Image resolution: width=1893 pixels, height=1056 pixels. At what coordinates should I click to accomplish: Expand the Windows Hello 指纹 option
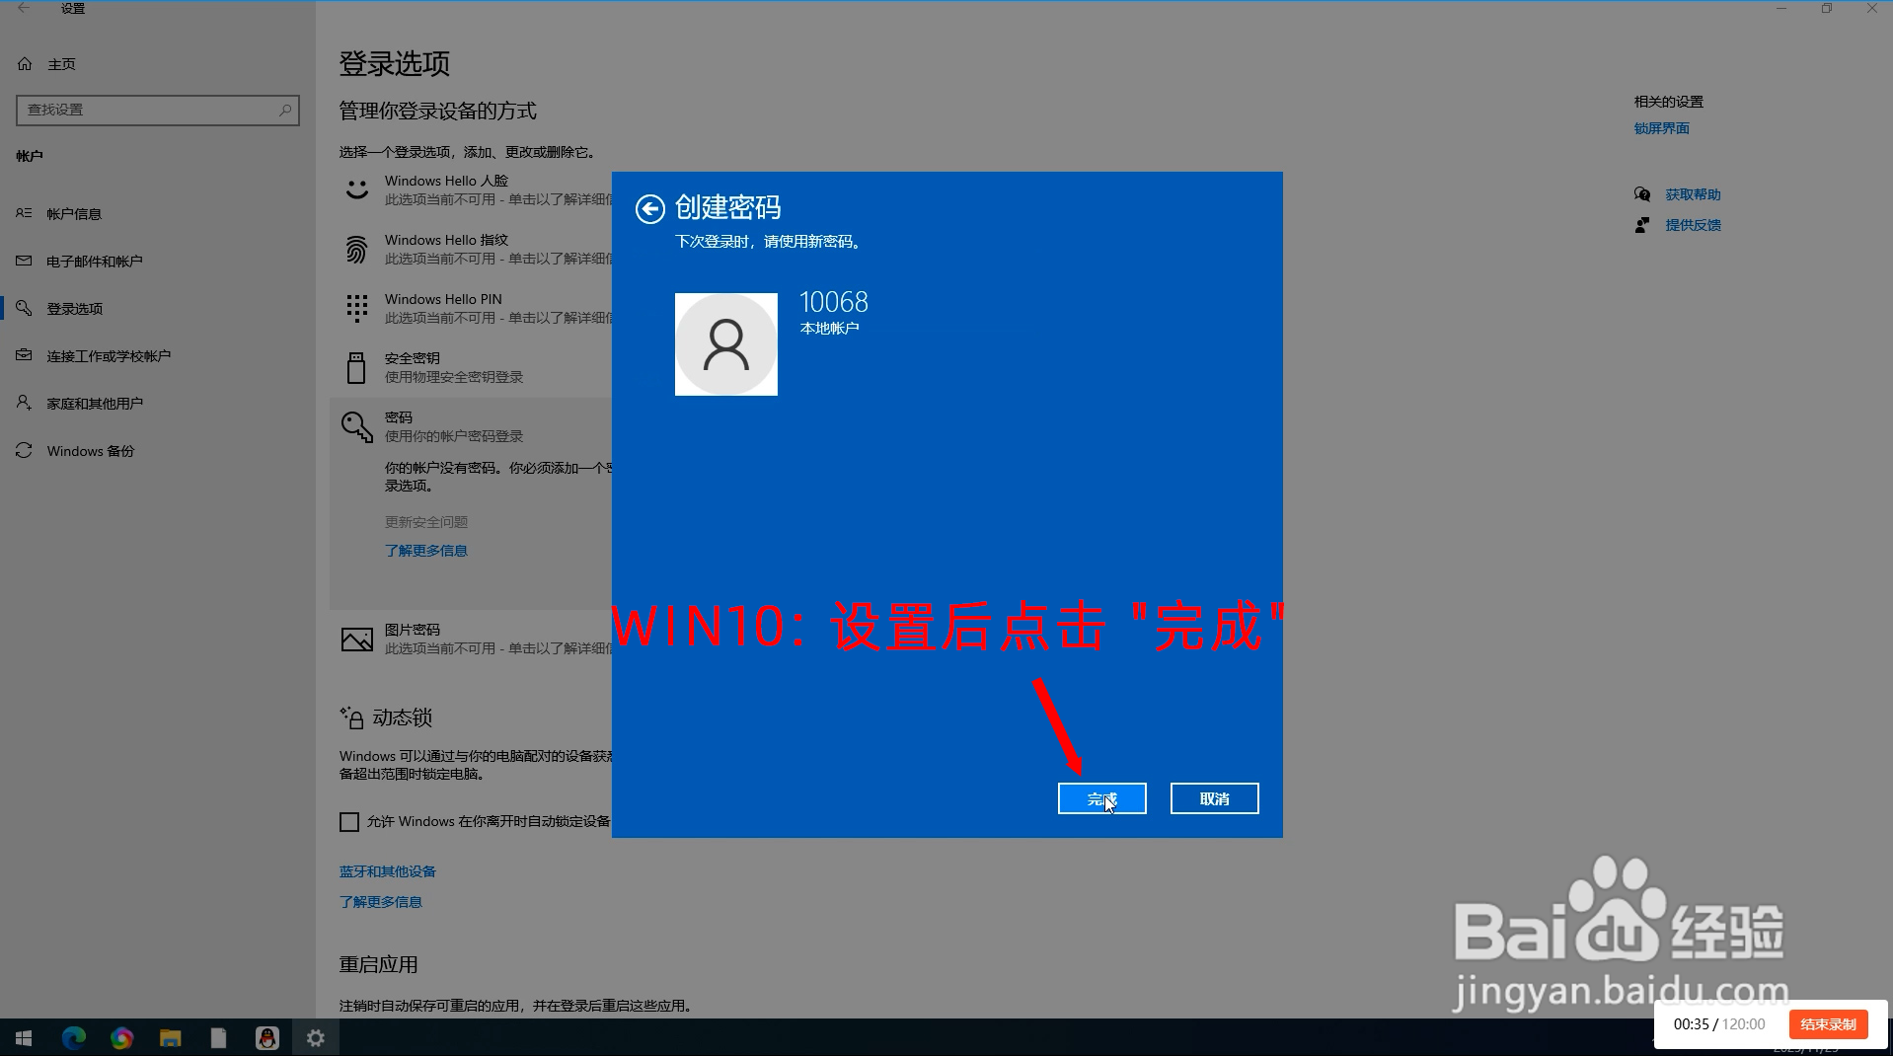(x=471, y=249)
